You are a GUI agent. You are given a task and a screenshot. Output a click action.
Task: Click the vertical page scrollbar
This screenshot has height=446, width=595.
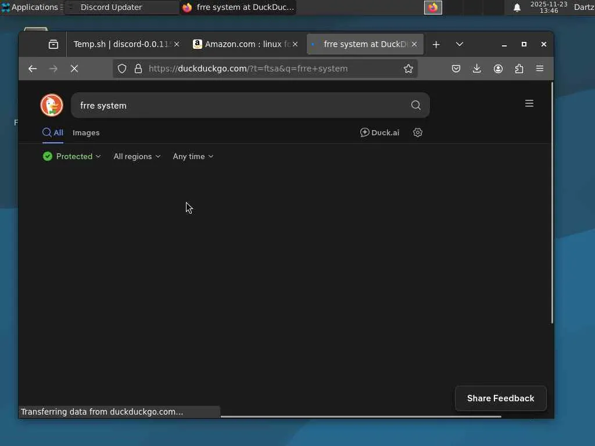[552, 203]
